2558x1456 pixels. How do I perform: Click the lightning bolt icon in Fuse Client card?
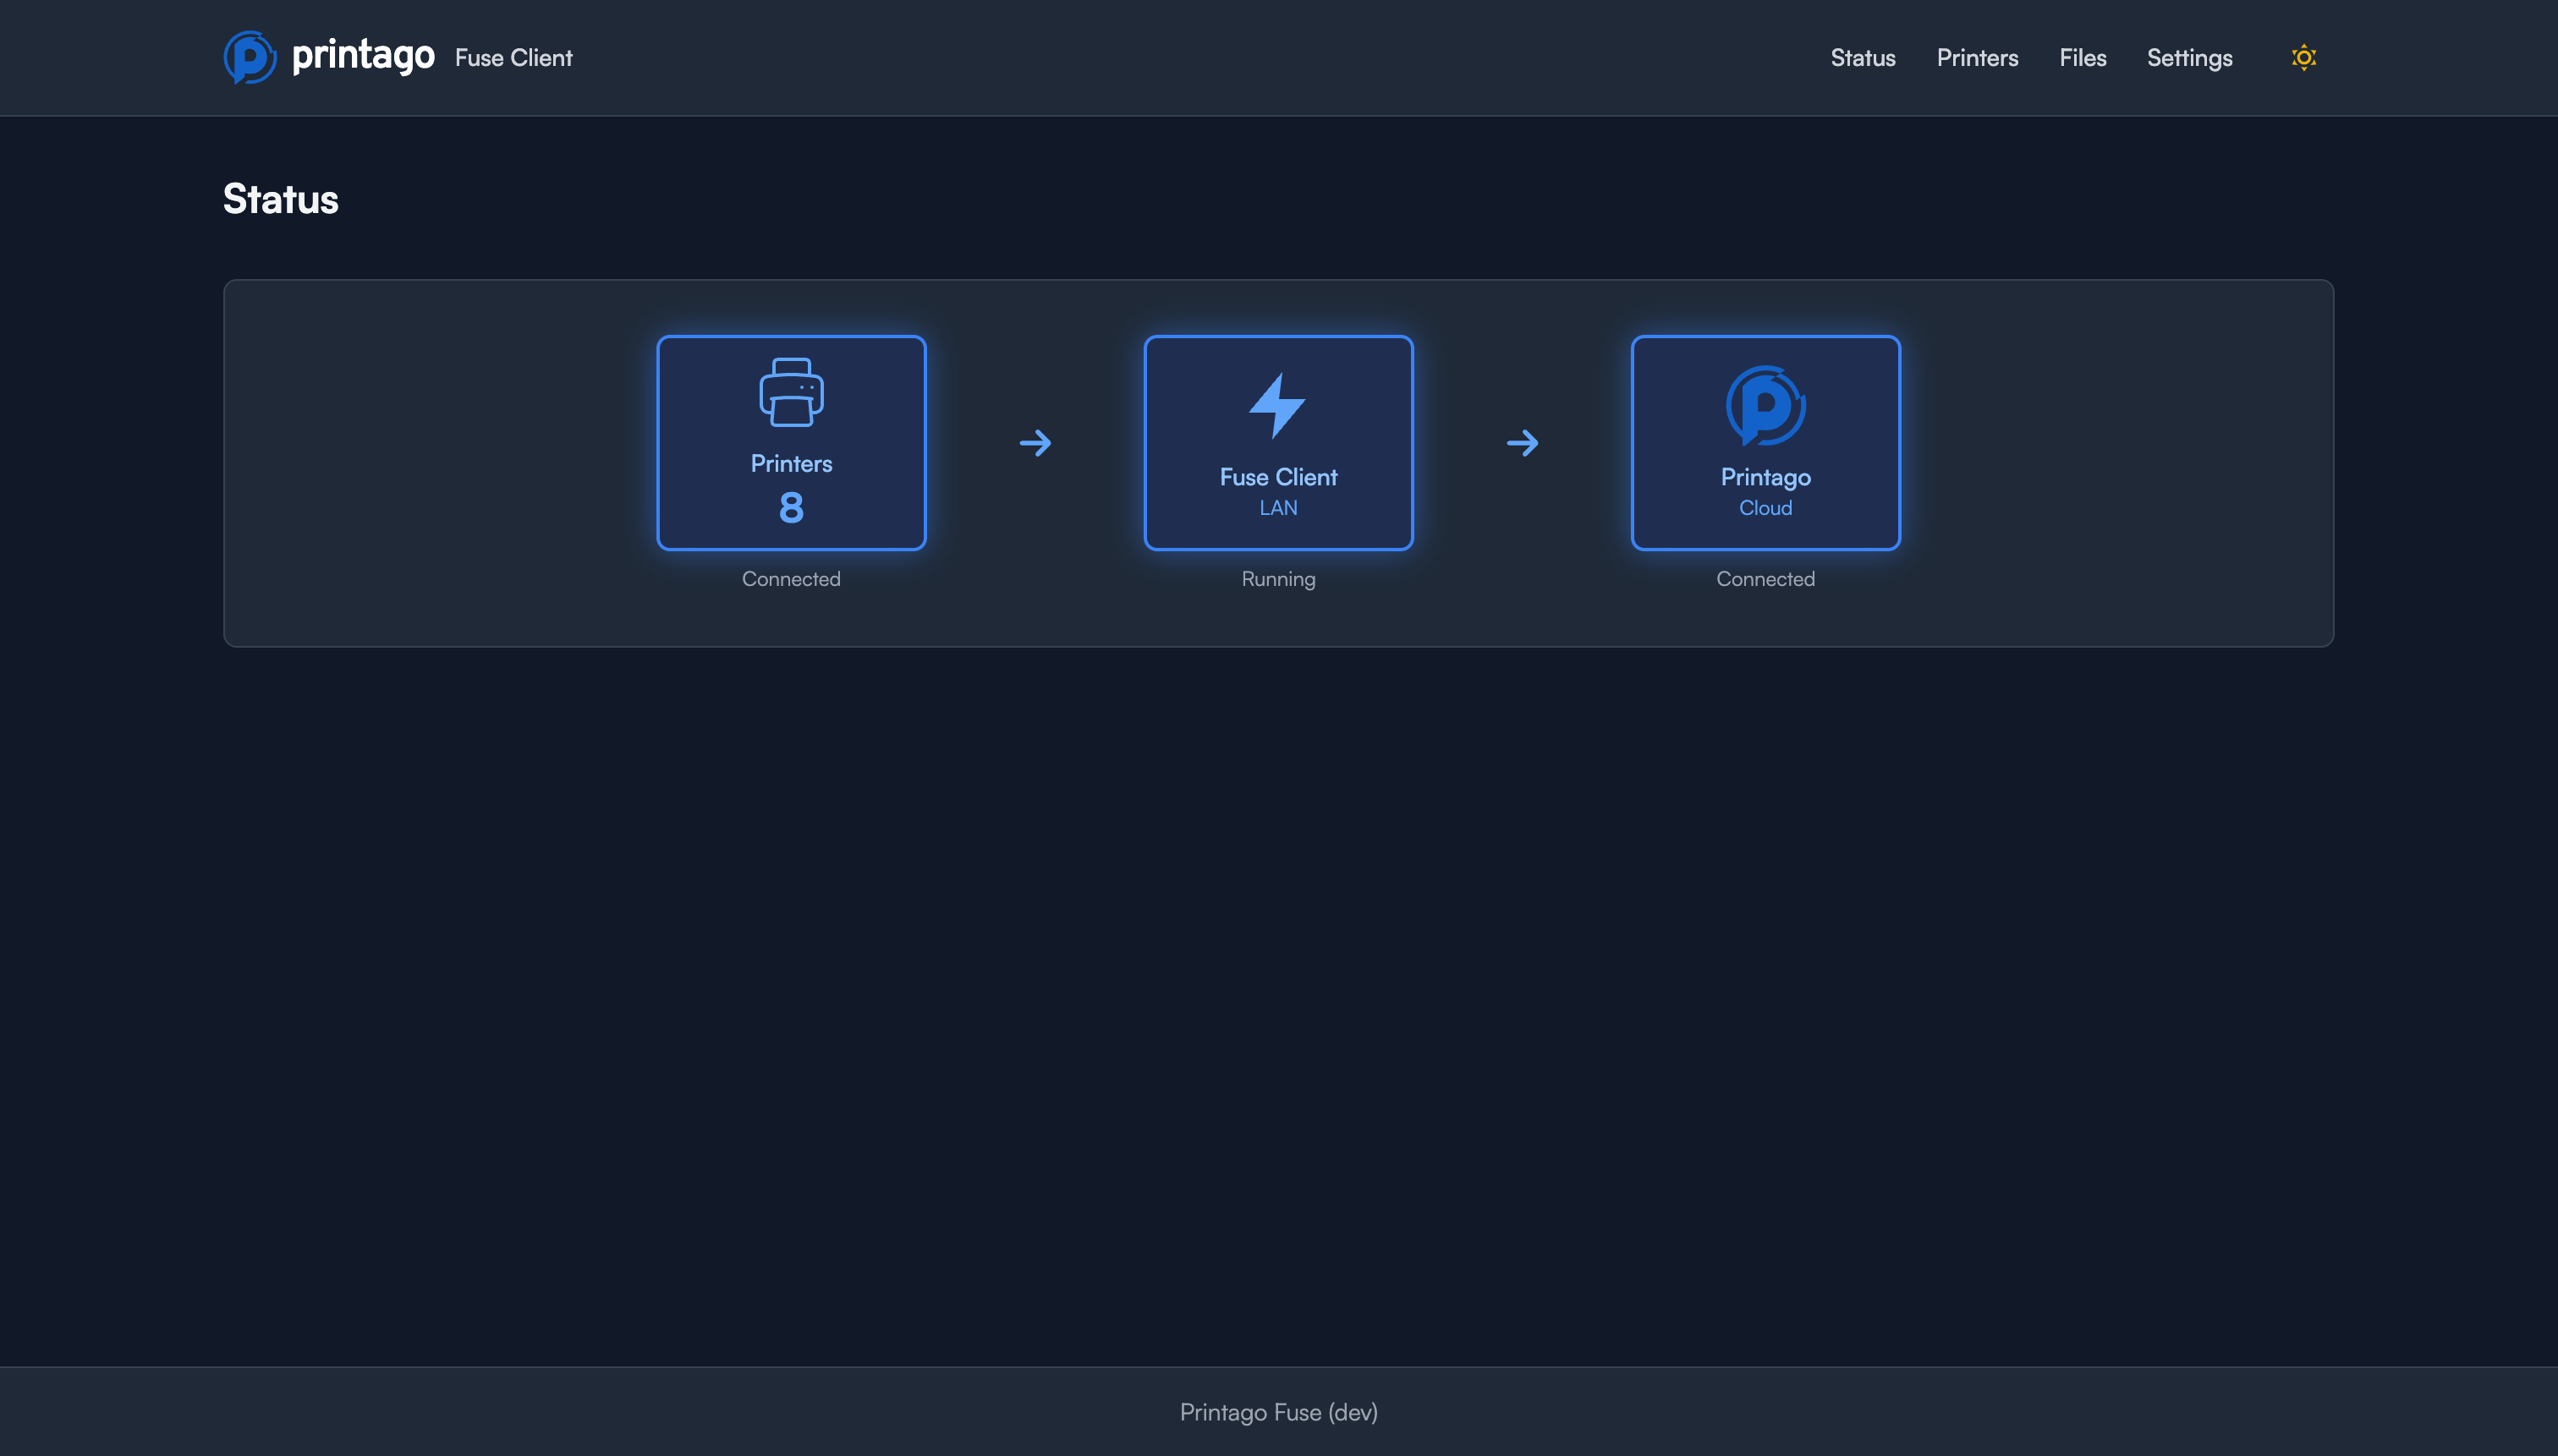pyautogui.click(x=1277, y=403)
